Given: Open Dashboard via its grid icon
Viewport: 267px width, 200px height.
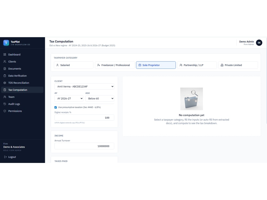Looking at the screenshot, I should pos(5,55).
